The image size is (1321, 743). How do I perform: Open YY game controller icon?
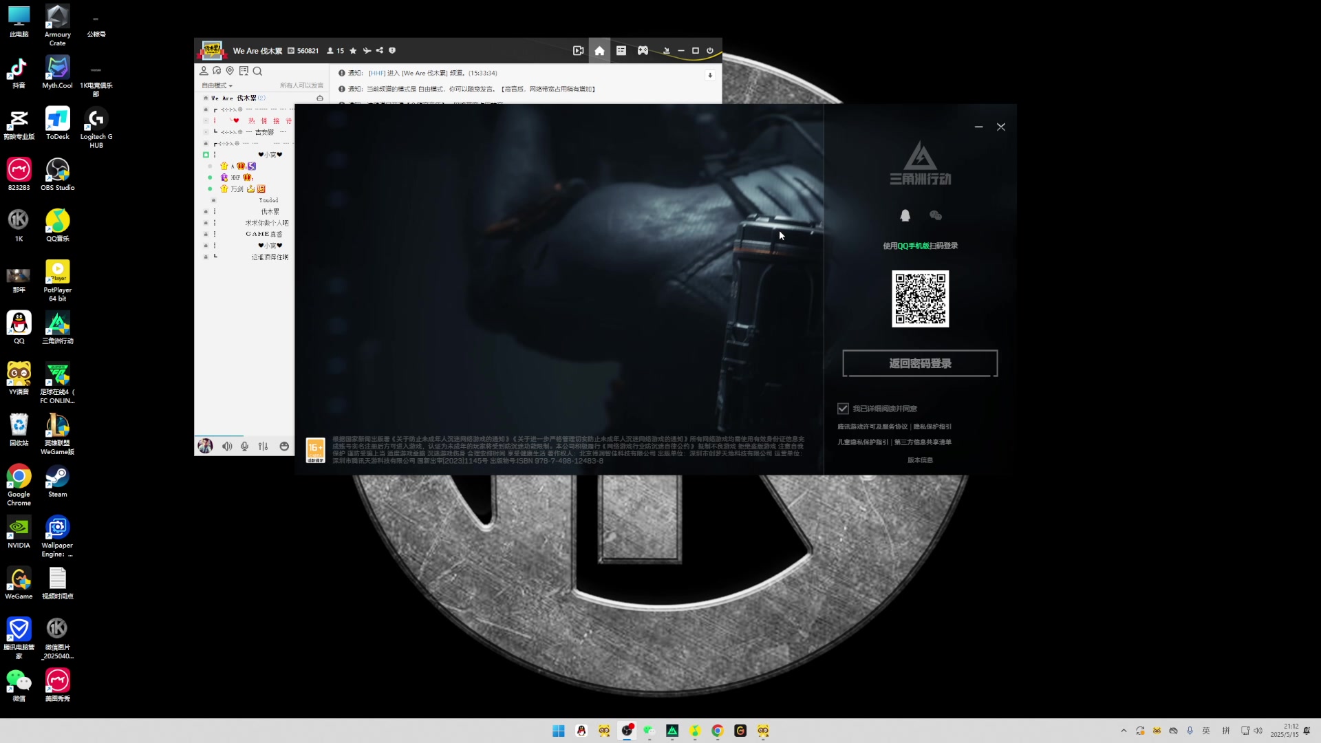[643, 51]
